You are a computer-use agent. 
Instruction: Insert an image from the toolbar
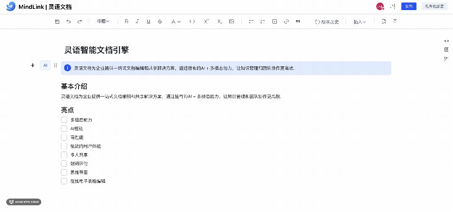tap(231, 22)
